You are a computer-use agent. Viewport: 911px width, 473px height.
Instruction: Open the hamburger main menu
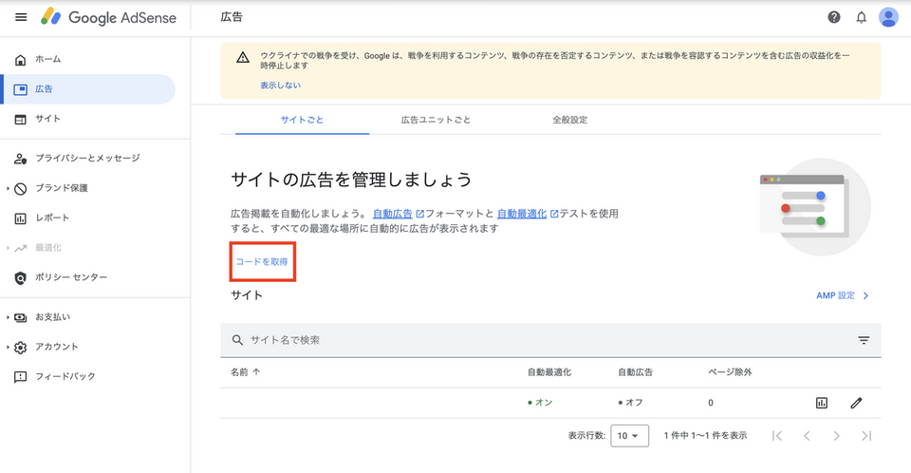(21, 17)
